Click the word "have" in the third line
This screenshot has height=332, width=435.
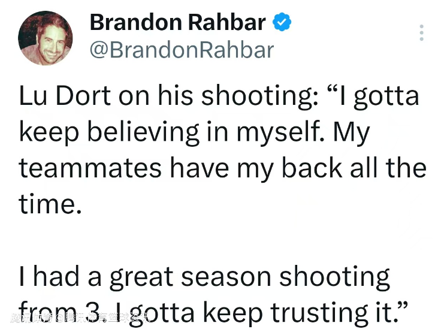click(x=200, y=168)
